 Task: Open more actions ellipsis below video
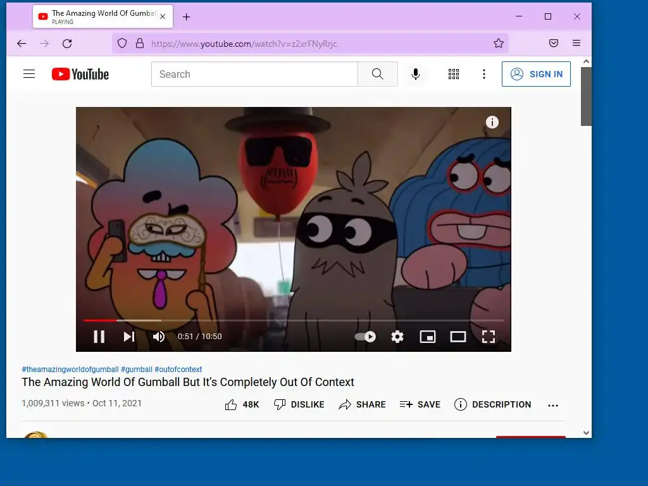tap(553, 406)
